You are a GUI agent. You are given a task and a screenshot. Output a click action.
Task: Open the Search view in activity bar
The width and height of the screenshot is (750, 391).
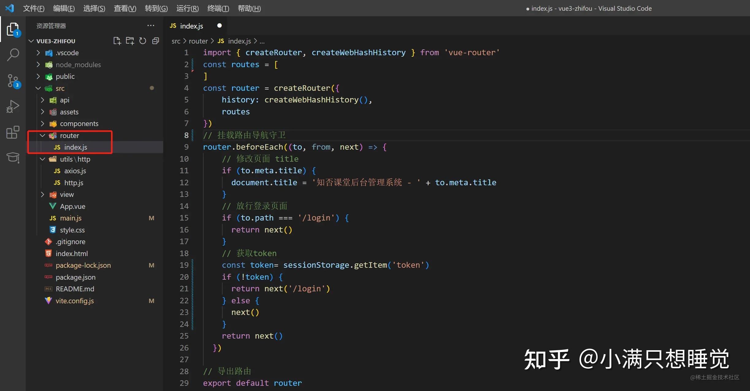[x=13, y=55]
